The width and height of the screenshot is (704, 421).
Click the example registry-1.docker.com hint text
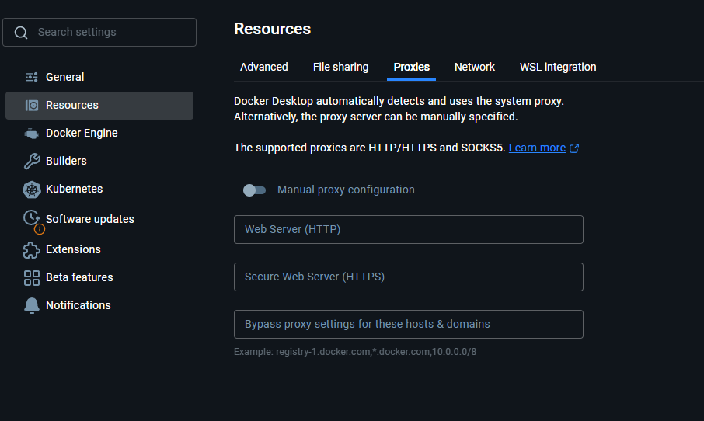[x=355, y=352]
